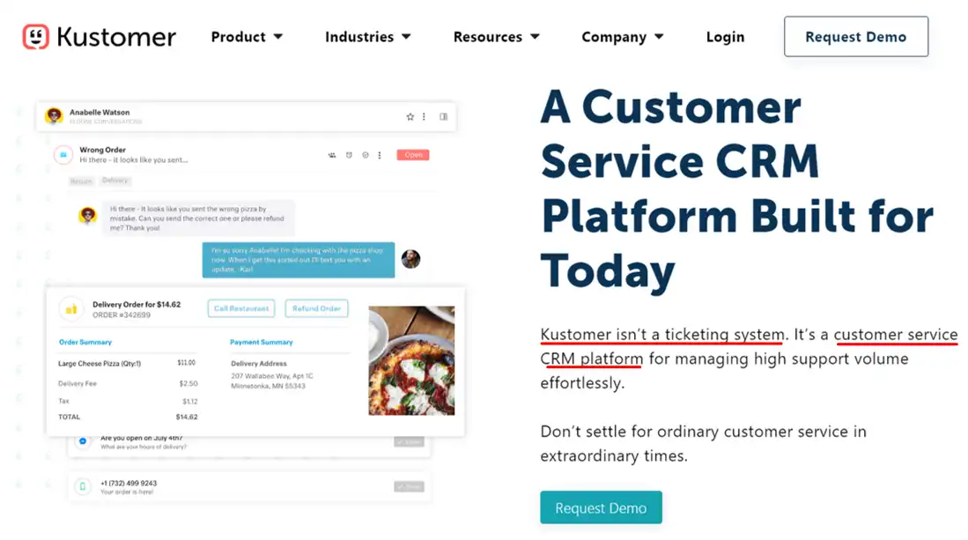Expand the Company dropdown arrow
The width and height of the screenshot is (968, 540).
tap(660, 37)
